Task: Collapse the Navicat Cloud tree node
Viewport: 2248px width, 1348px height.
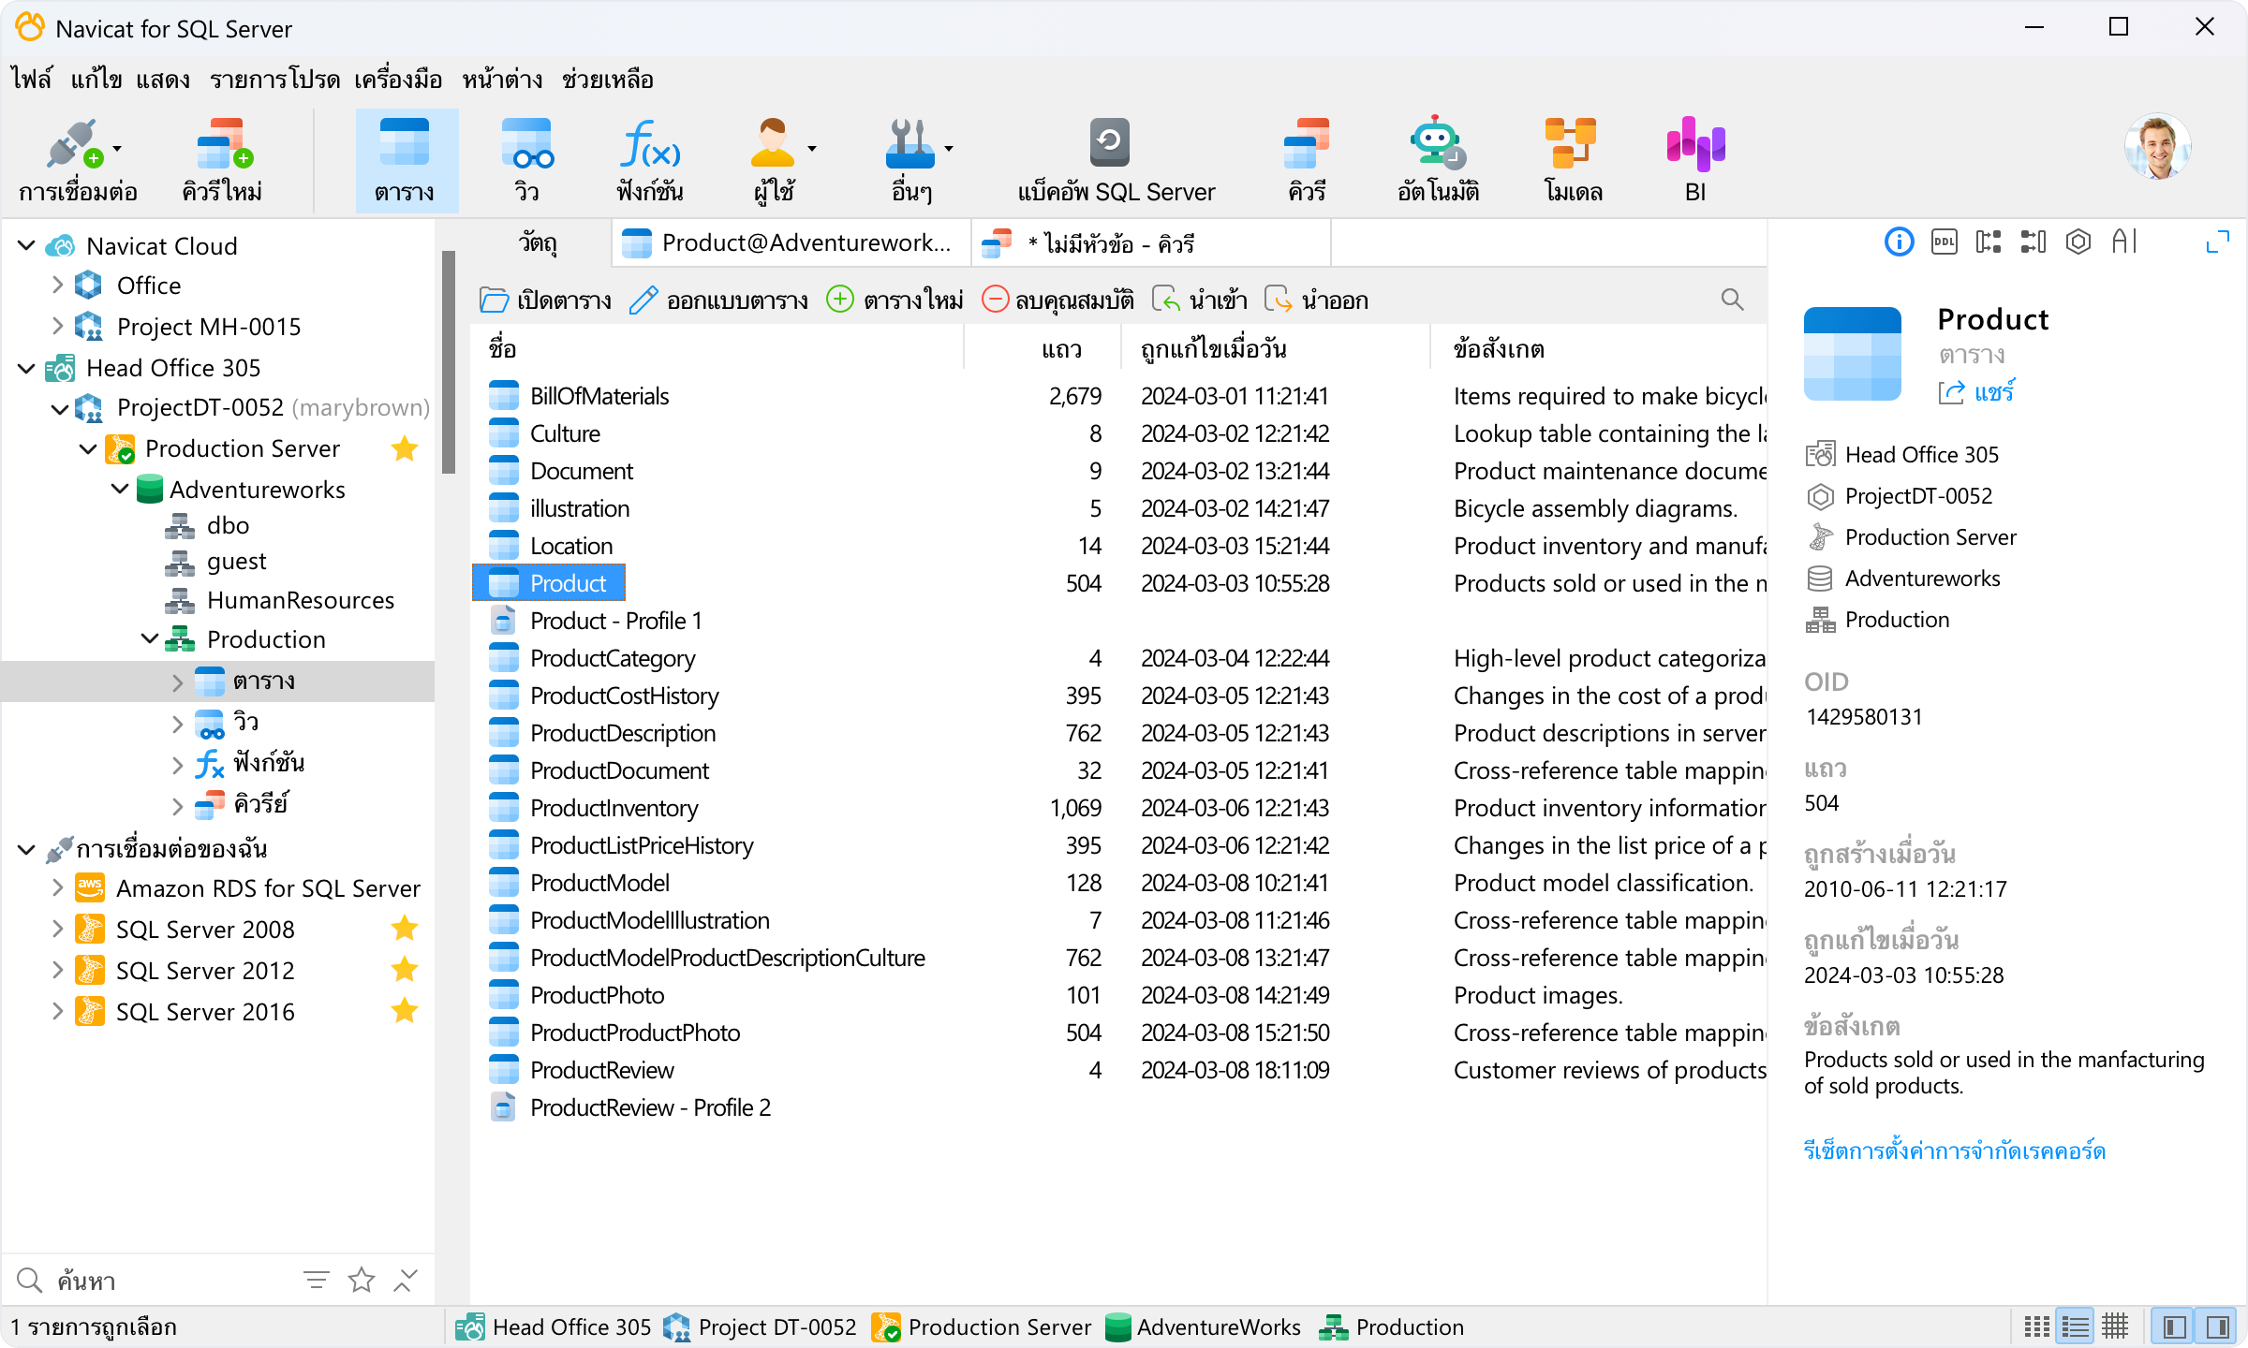Action: click(x=26, y=246)
